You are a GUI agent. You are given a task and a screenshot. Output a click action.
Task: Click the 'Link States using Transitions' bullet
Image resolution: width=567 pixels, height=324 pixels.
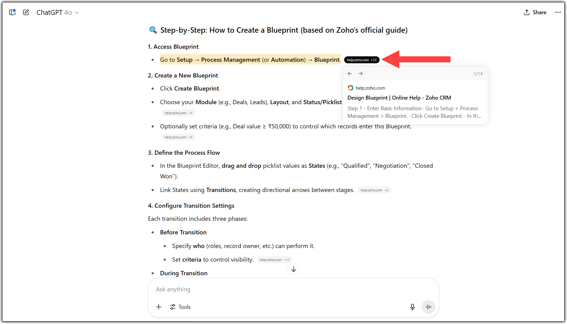click(257, 190)
